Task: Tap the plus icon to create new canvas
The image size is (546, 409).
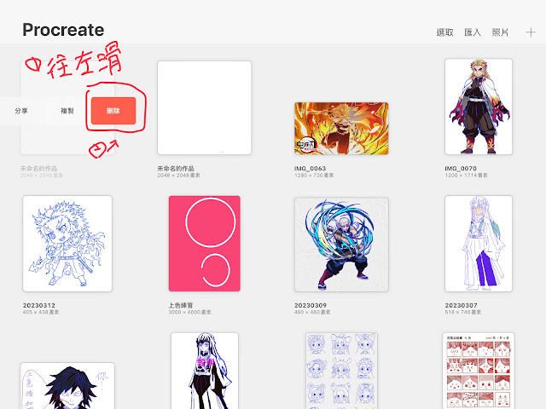Action: [531, 32]
